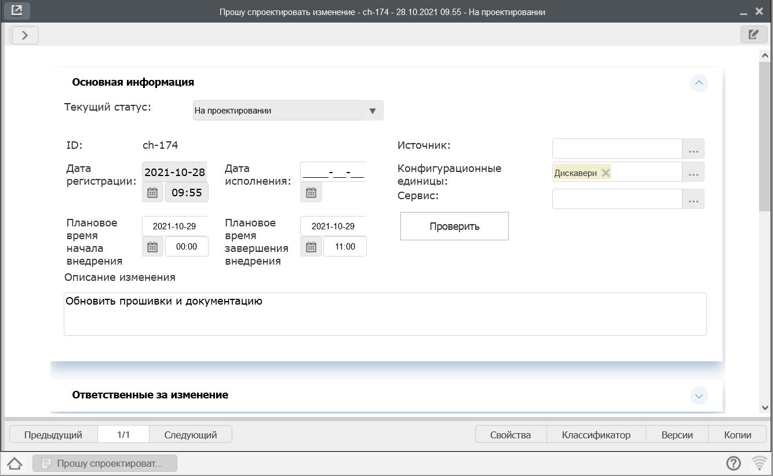Collapse the Основная информация section
Viewport: 773px width, 476px height.
[699, 83]
